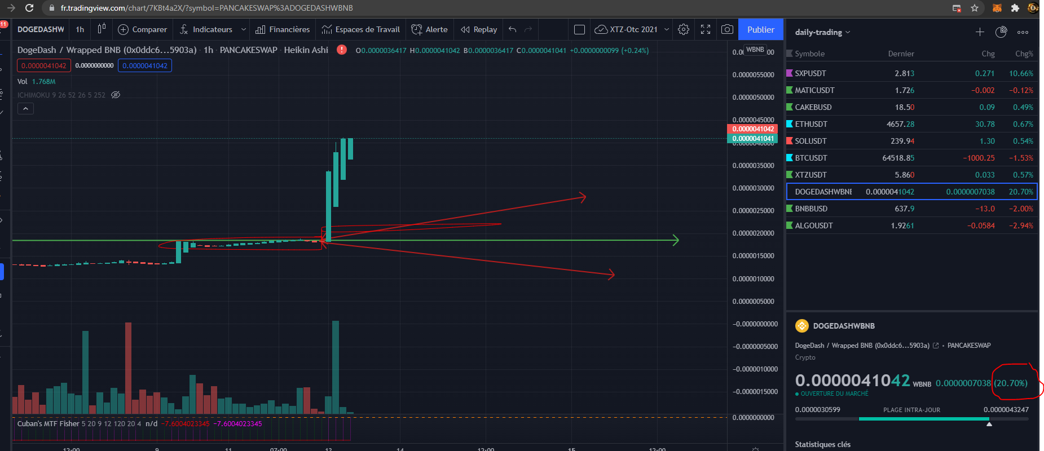The image size is (1044, 451).
Task: Select XTZUSDT in the watchlist
Action: [911, 175]
